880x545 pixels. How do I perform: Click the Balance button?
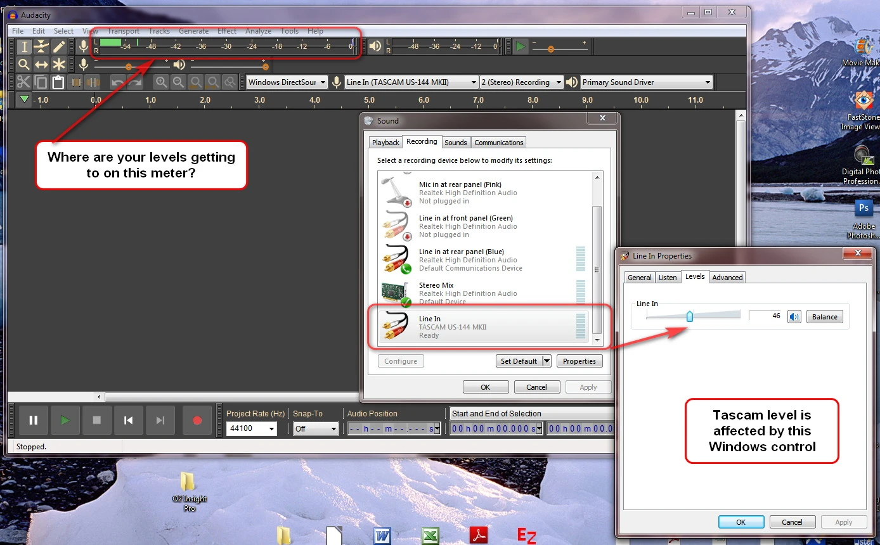[824, 317]
